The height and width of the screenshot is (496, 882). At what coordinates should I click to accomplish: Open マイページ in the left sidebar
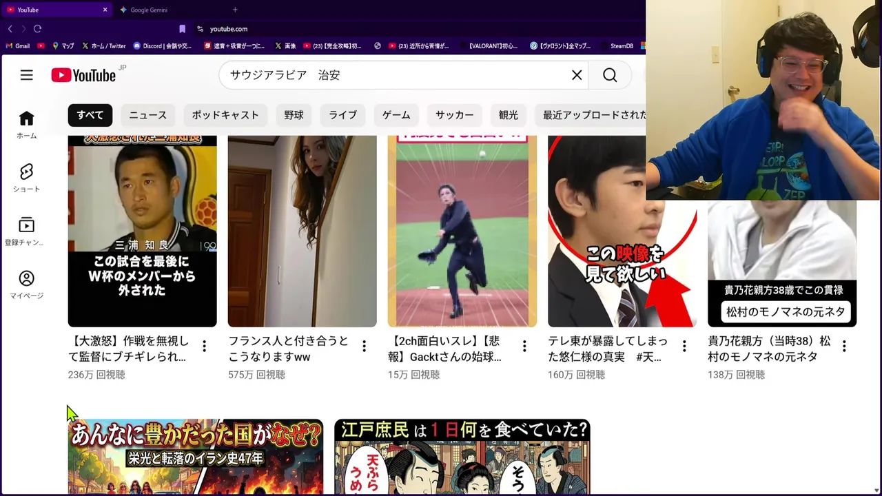point(26,285)
